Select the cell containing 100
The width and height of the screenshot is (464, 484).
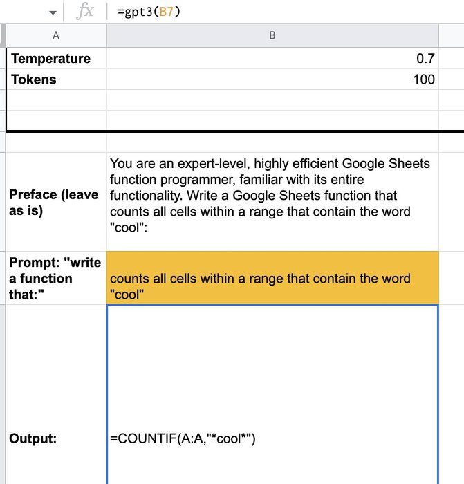pos(272,80)
